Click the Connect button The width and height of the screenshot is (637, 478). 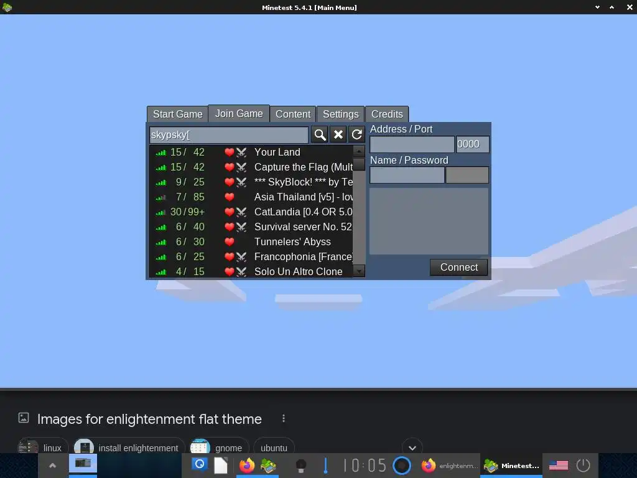coord(459,268)
